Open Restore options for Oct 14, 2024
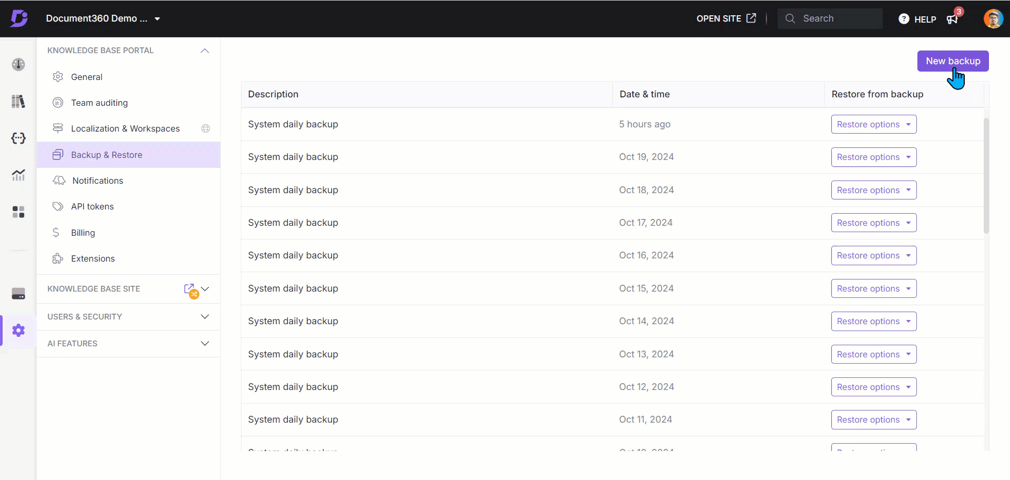The width and height of the screenshot is (1010, 480). [x=874, y=321]
